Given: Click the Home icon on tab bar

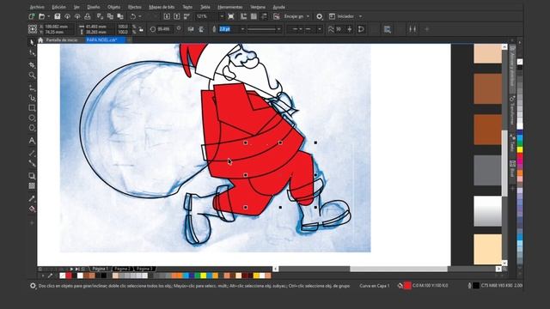Looking at the screenshot, I should [40, 40].
